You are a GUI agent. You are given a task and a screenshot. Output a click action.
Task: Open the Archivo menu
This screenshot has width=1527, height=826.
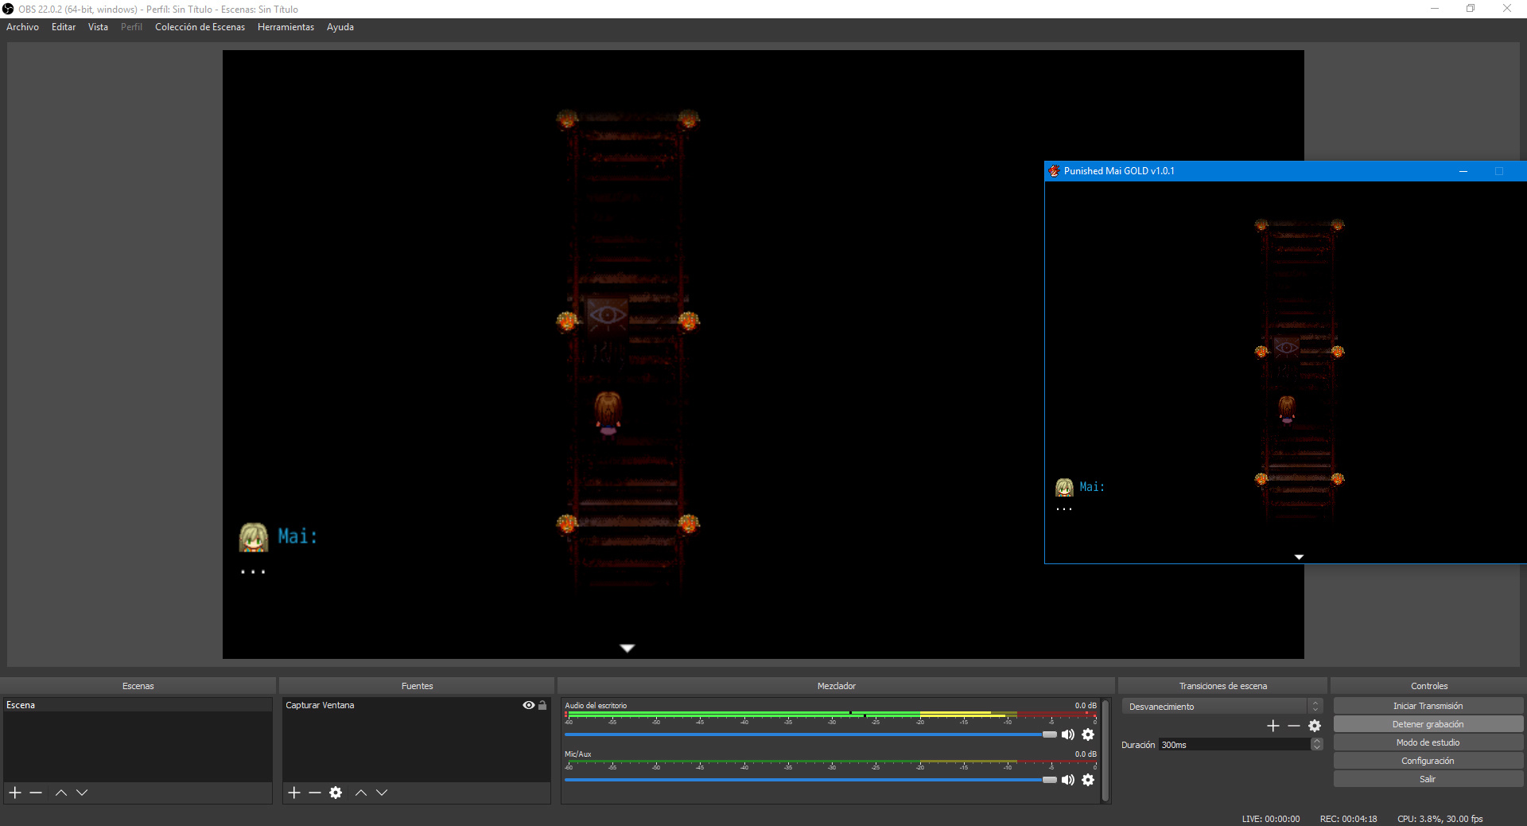(x=22, y=27)
